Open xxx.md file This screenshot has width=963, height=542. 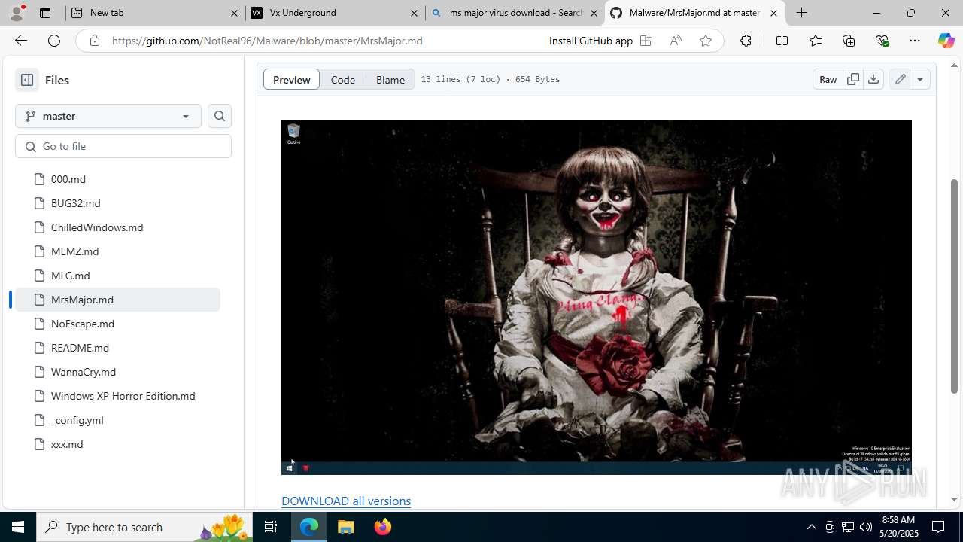pos(67,444)
